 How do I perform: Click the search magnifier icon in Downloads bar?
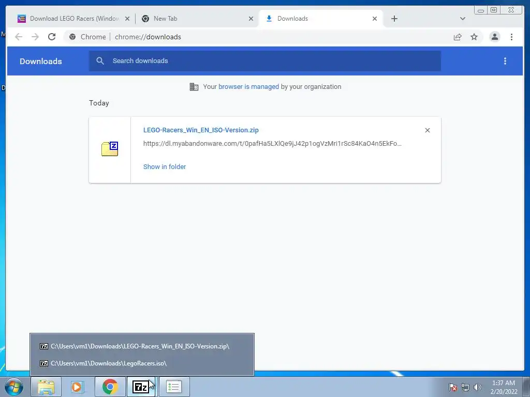[x=100, y=61]
